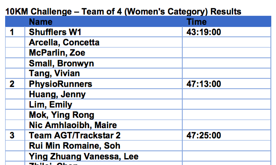Select the Arcella, Concetta name cell
The width and height of the screenshot is (276, 165).
click(x=104, y=42)
